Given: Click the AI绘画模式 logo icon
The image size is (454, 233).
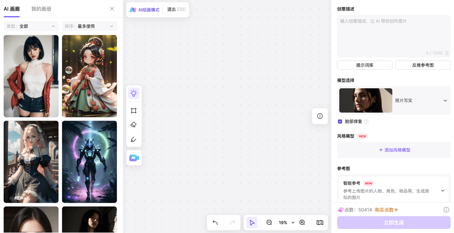Looking at the screenshot, I should click(133, 10).
